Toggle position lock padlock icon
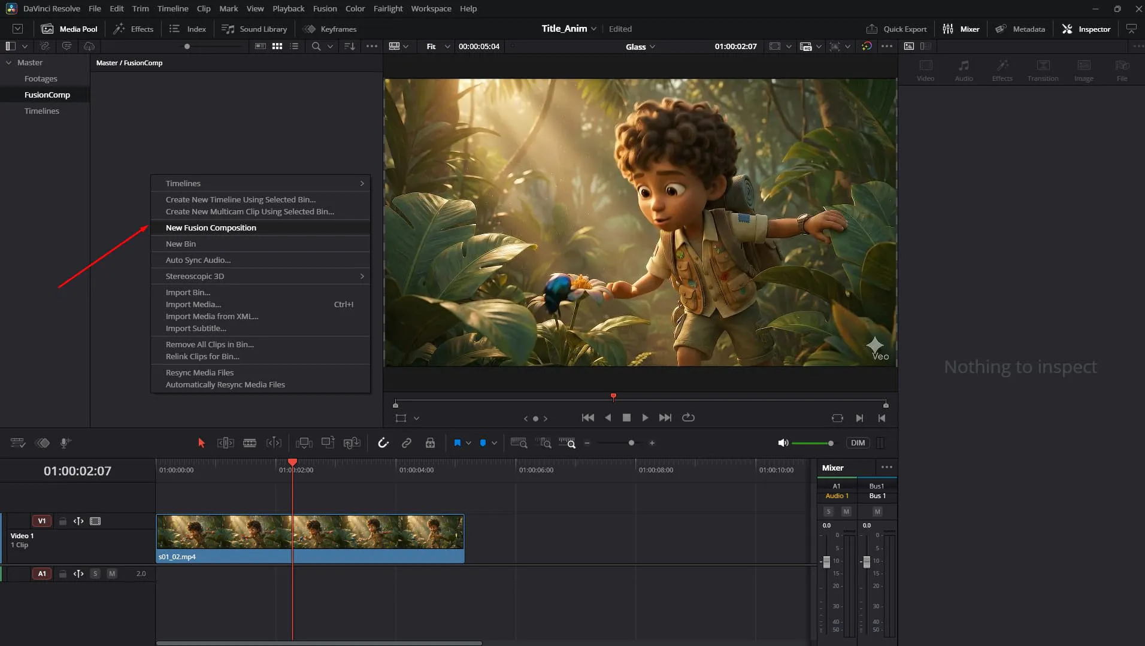The image size is (1145, 646). click(430, 443)
